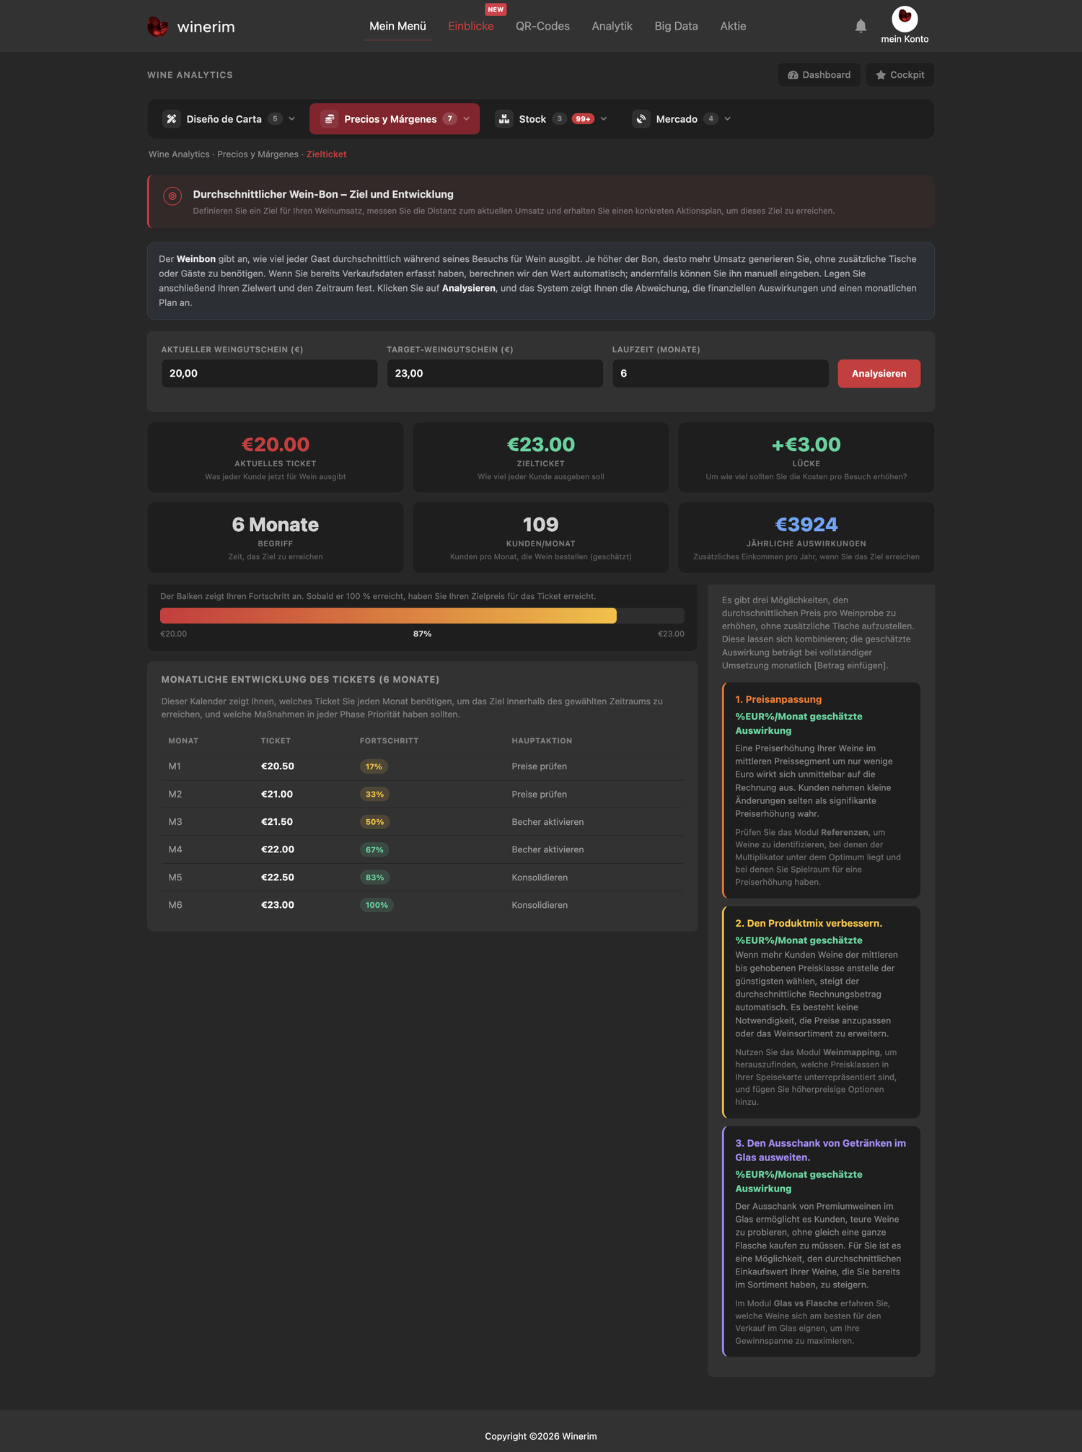Image resolution: width=1082 pixels, height=1452 pixels.
Task: Click the Cockpit star icon
Action: tap(881, 75)
